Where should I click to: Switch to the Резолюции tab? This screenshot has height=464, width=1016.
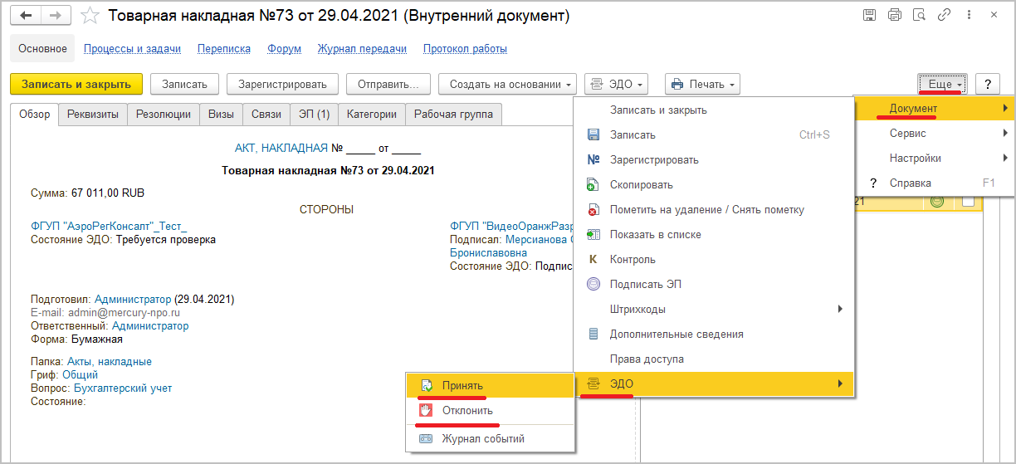[x=164, y=115]
